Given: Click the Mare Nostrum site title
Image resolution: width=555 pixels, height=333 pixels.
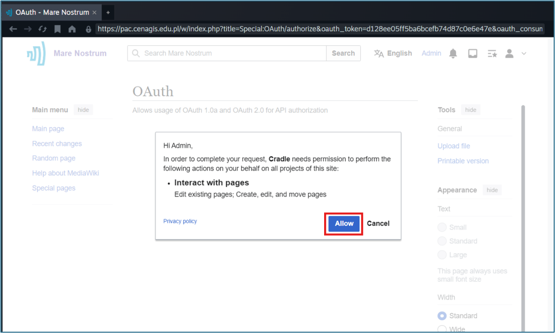Looking at the screenshot, I should pyautogui.click(x=80, y=53).
